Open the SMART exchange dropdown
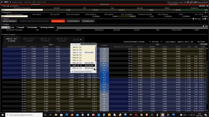The width and height of the screenshot is (209, 117). (x=180, y=42)
